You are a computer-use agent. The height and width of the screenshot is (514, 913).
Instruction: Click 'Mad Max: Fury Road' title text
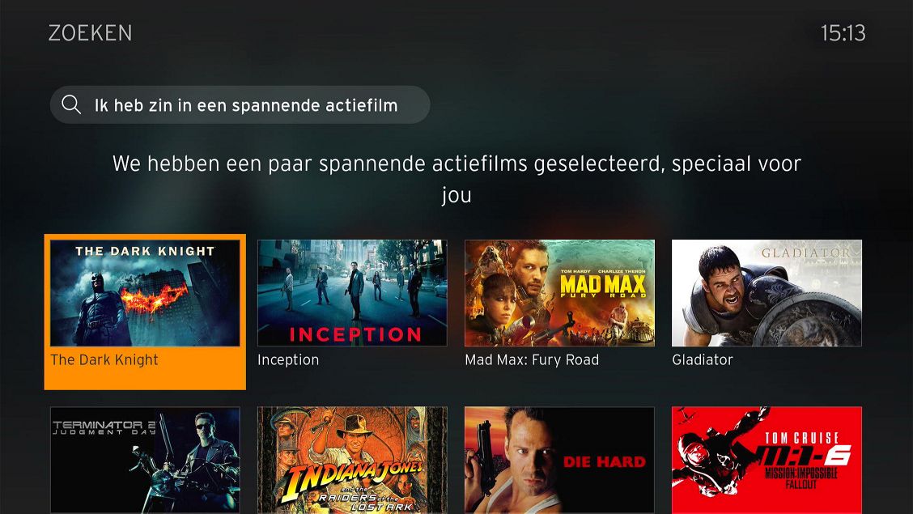[532, 359]
